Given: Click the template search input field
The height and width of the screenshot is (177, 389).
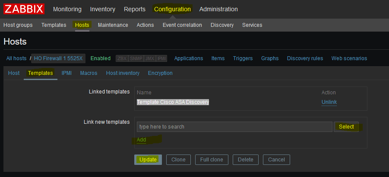Looking at the screenshot, I should (234, 127).
